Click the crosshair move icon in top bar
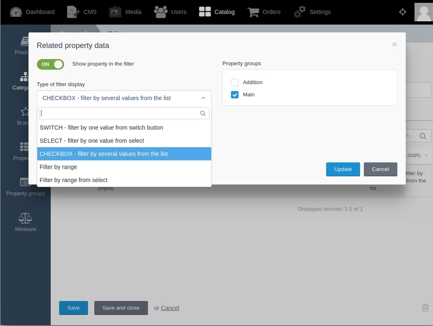Image resolution: width=433 pixels, height=326 pixels. (403, 12)
